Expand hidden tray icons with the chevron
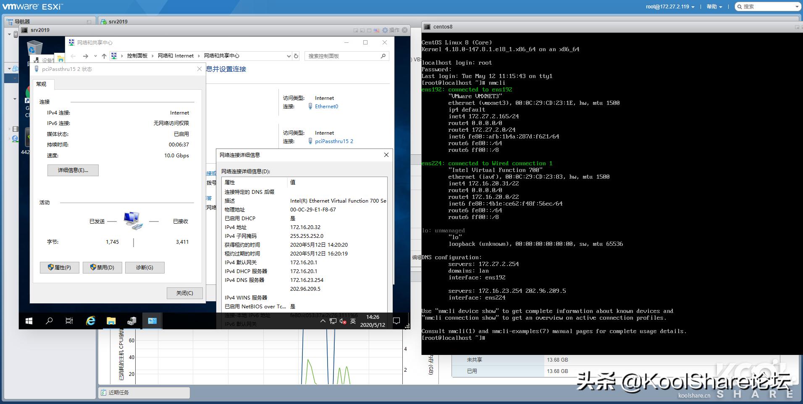This screenshot has width=803, height=404. tap(323, 321)
